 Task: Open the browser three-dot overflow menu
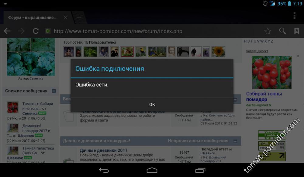click(x=294, y=16)
